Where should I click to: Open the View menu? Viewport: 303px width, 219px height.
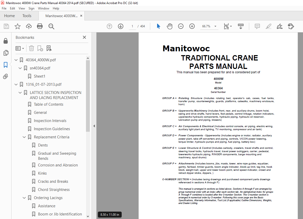click(x=22, y=8)
